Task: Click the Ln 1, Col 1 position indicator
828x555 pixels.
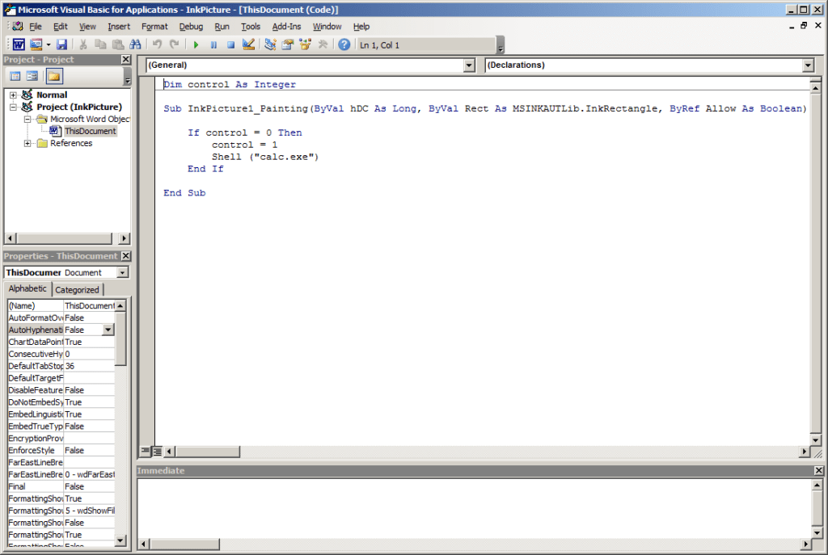Action: [x=425, y=45]
